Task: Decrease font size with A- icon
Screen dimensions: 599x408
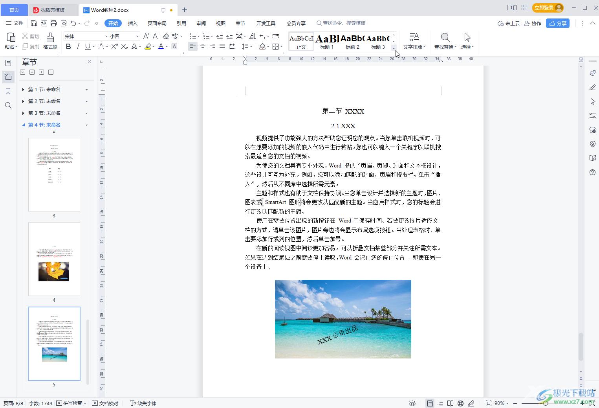Action: pyautogui.click(x=156, y=36)
